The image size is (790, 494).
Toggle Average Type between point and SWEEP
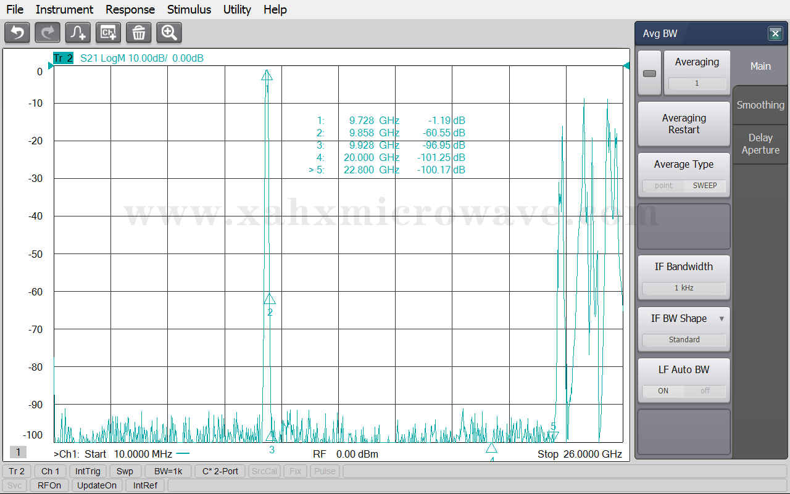click(x=684, y=186)
